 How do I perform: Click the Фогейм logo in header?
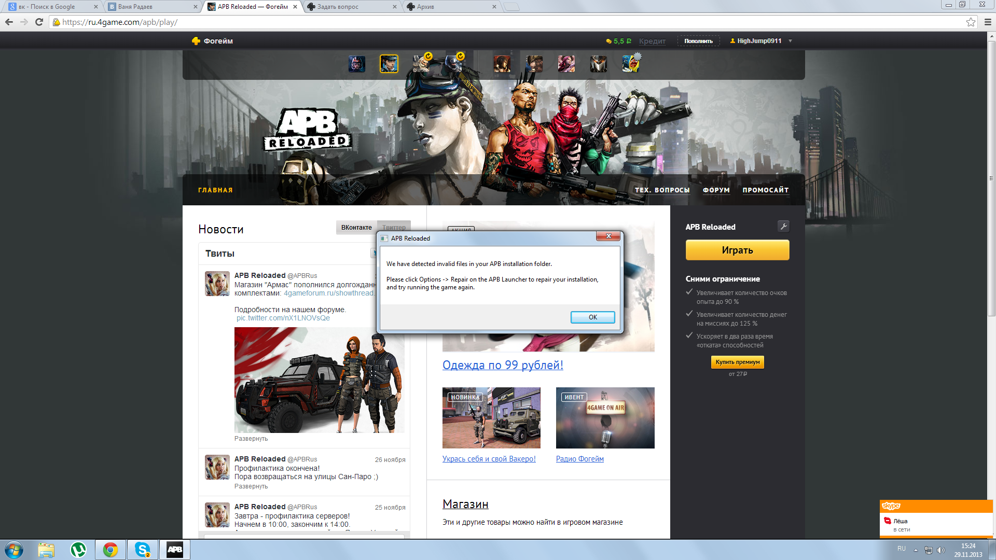click(212, 41)
